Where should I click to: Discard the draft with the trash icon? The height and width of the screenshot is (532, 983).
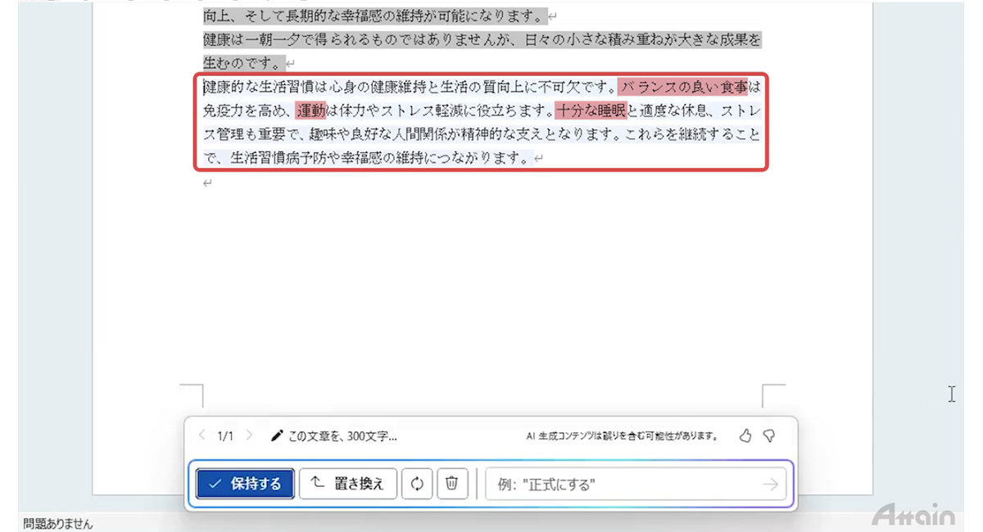point(451,484)
